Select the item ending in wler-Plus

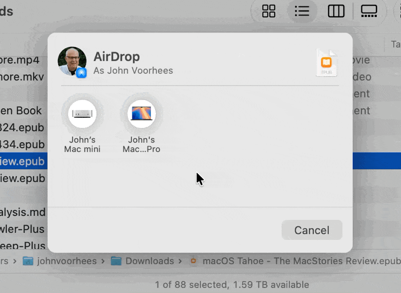click(22, 229)
